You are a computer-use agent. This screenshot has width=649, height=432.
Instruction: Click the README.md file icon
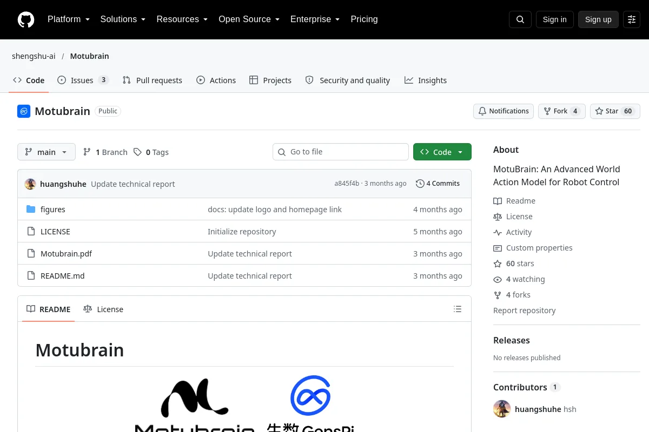tap(31, 276)
